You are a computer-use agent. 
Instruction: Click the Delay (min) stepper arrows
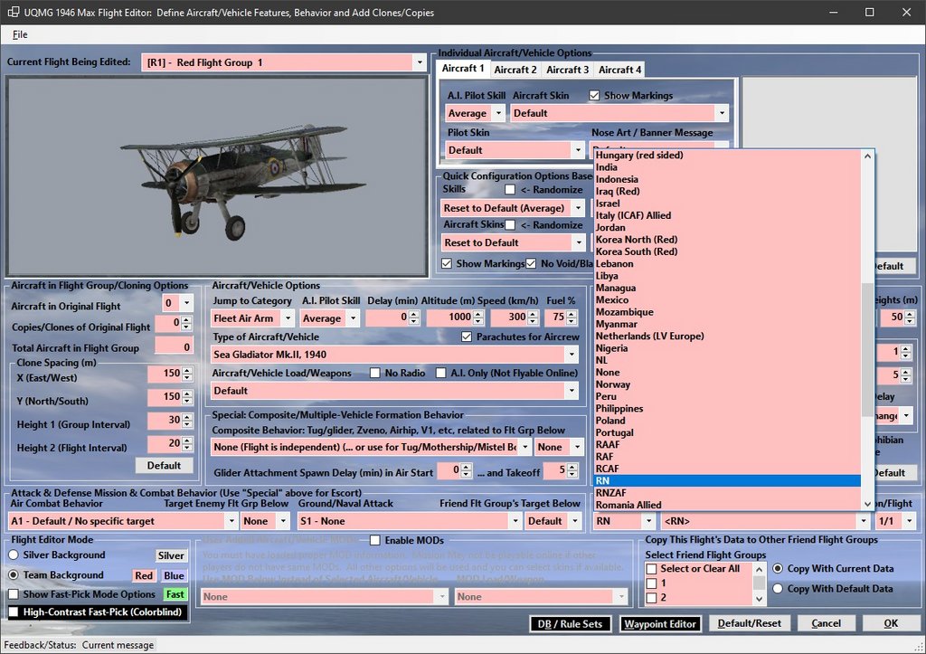coord(414,318)
